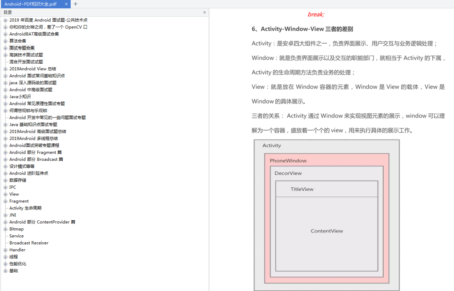Select Handler outline entry
The width and height of the screenshot is (454, 291).
point(17,250)
